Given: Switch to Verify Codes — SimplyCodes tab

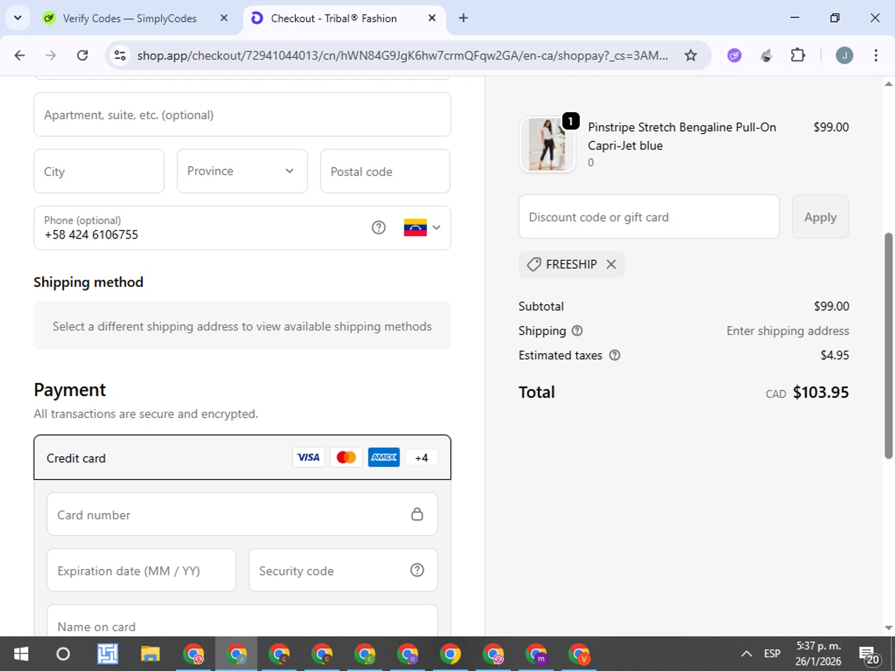Looking at the screenshot, I should [129, 18].
